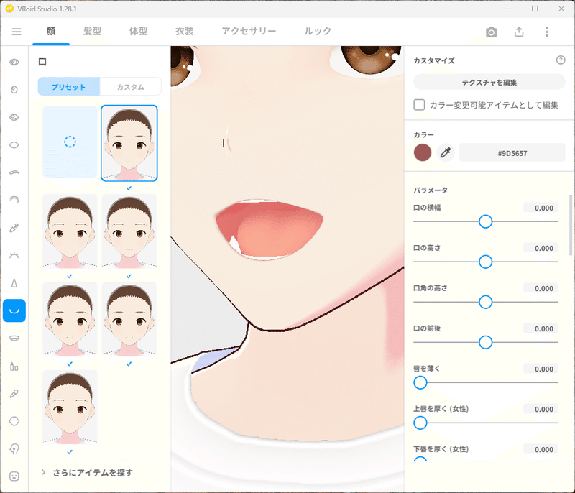
Task: Switch to the 顔 tab
Action: [x=51, y=31]
